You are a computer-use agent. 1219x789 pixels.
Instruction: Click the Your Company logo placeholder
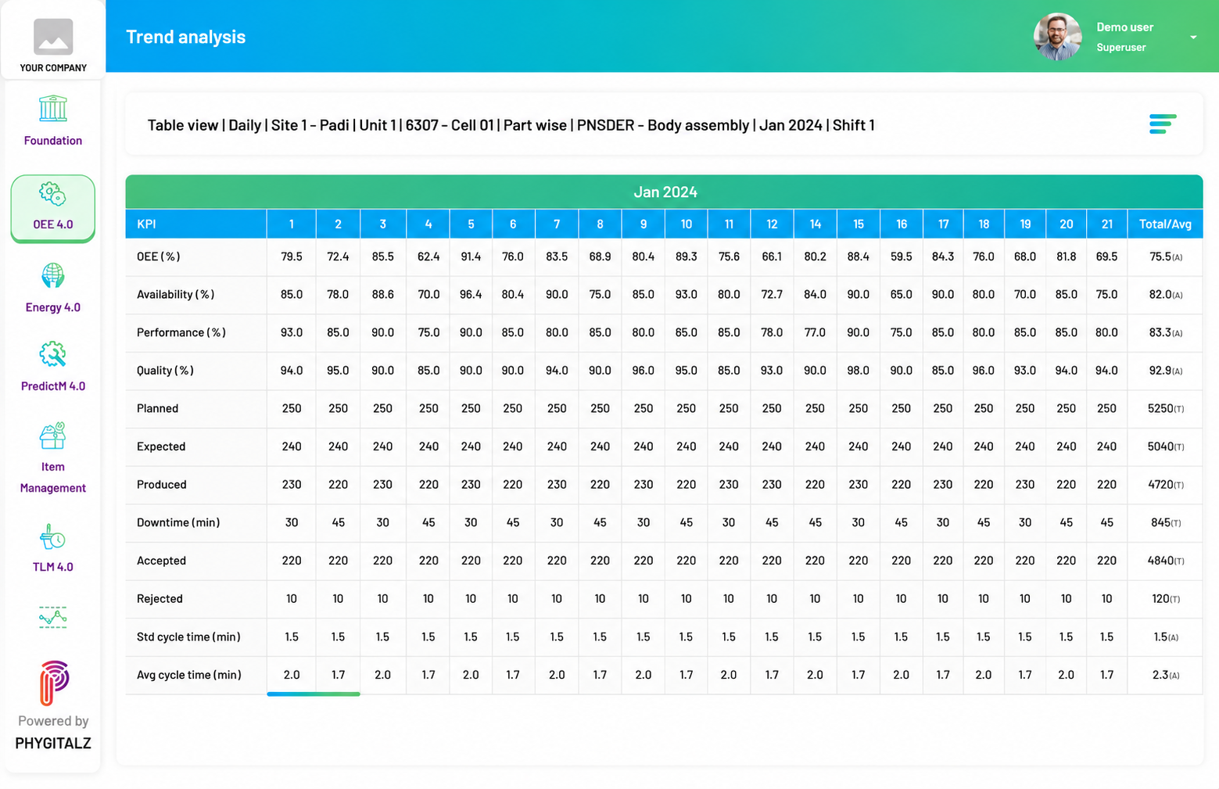pyautogui.click(x=53, y=37)
